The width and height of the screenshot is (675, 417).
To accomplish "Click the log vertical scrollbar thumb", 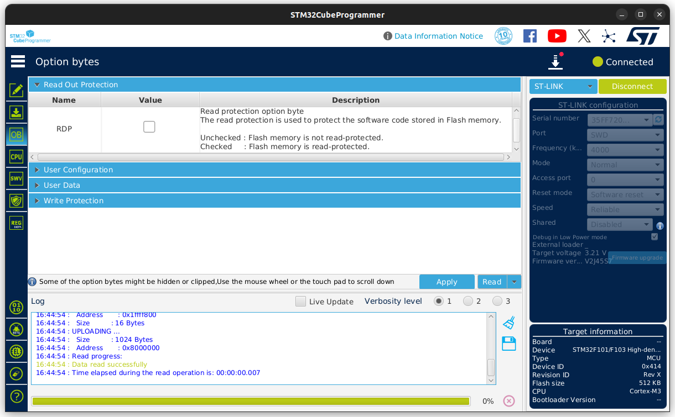I will [491, 367].
